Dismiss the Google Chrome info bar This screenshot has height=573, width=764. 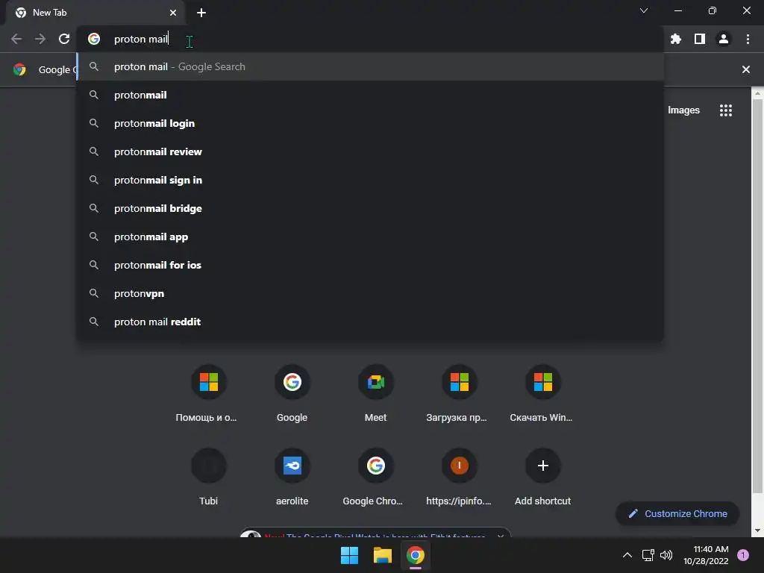745,69
